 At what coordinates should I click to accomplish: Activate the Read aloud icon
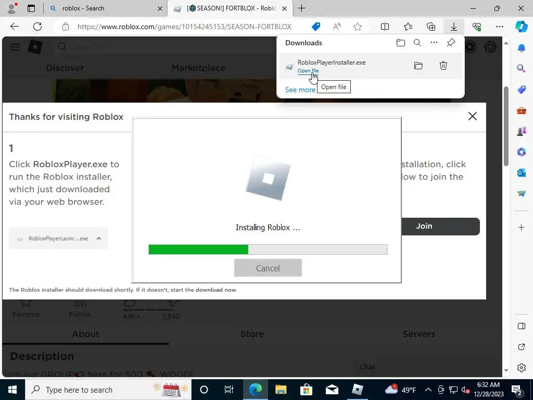click(337, 27)
